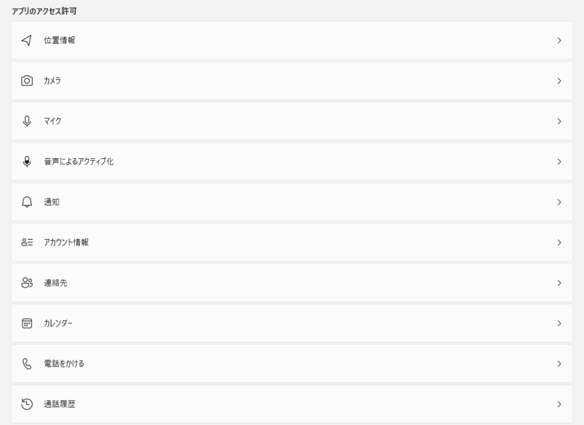Open the カレンダー access settings
Image resolution: width=584 pixels, height=425 pixels.
tap(58, 324)
